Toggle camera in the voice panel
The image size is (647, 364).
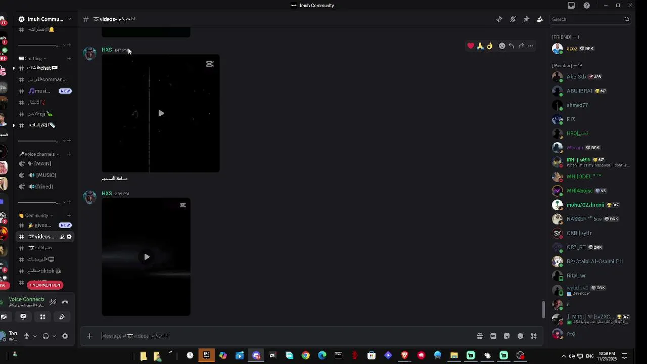pyautogui.click(x=4, y=317)
